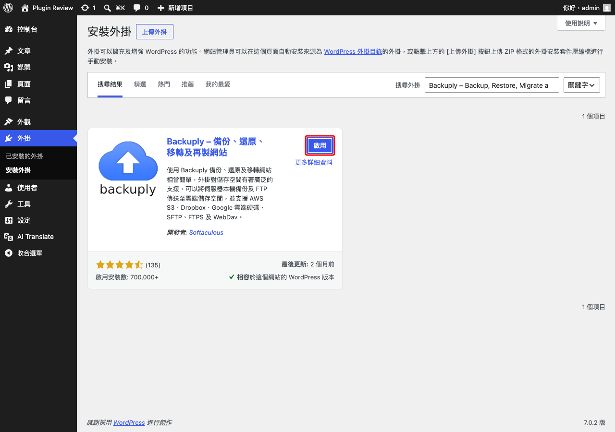Focus the 搜尋外掛 search field

point(492,85)
